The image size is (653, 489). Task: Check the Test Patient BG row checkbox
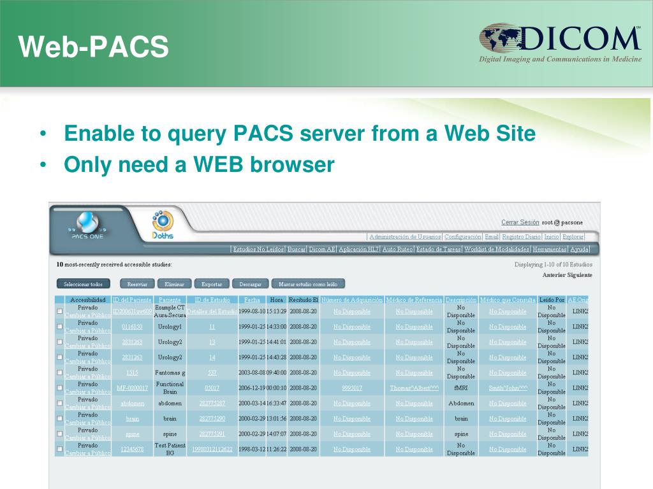coord(60,449)
